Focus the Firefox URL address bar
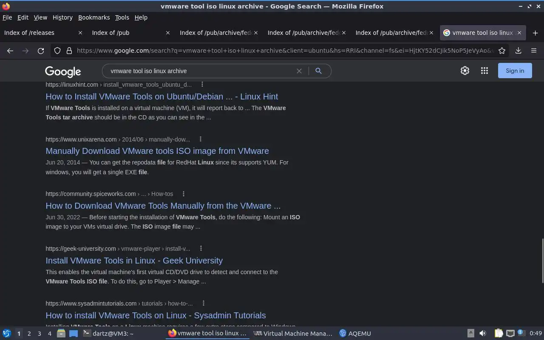544x340 pixels. coord(284,51)
